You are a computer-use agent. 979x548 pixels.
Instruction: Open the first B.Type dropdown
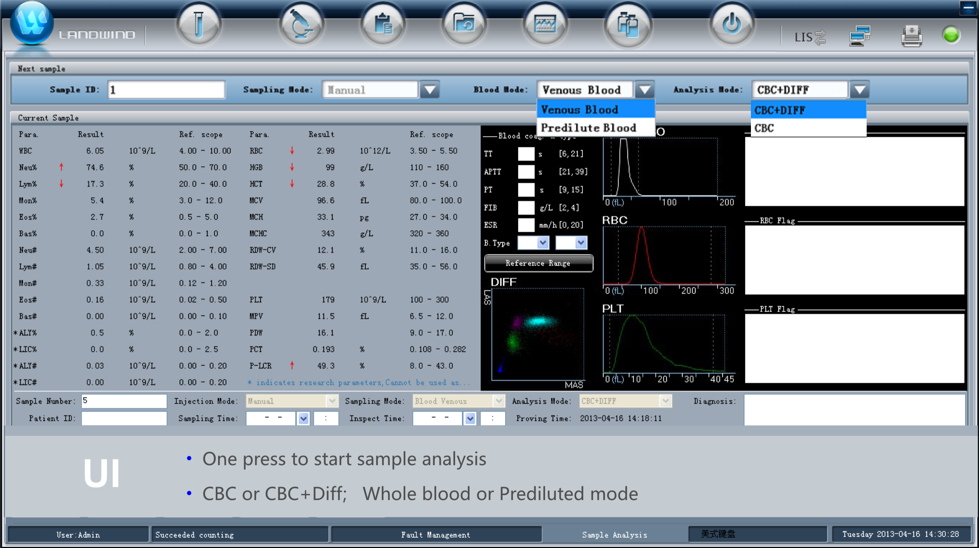pos(542,243)
